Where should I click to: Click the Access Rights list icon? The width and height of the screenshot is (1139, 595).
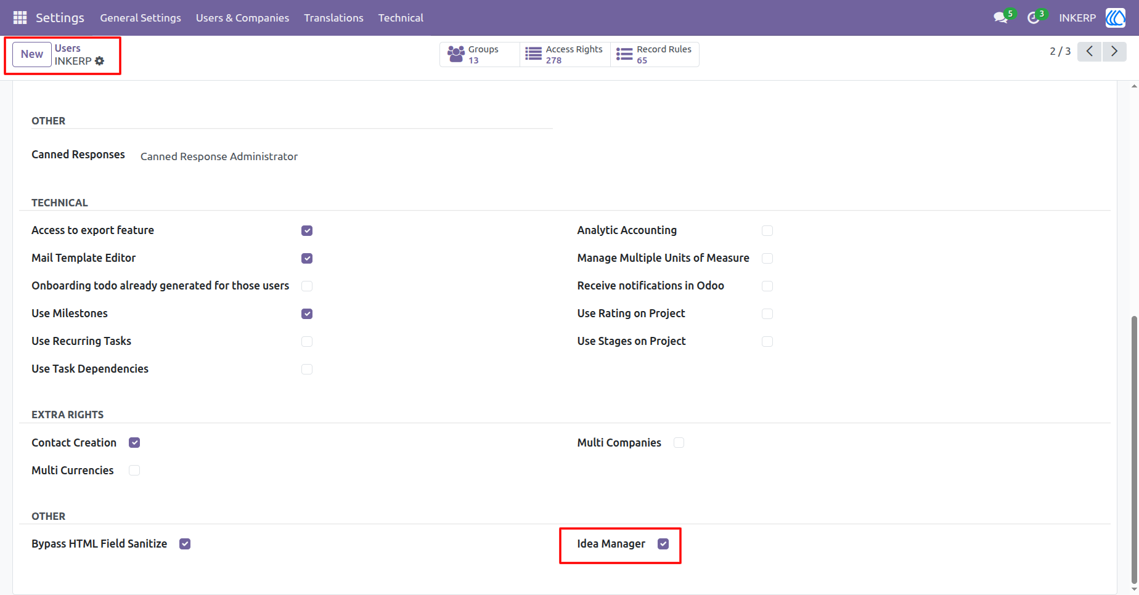click(534, 54)
